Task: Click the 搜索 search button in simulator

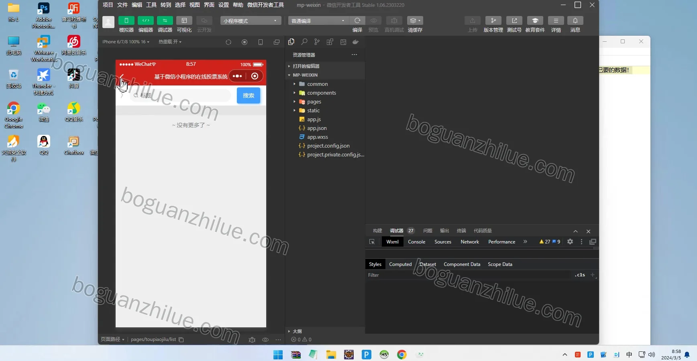Action: pyautogui.click(x=249, y=95)
